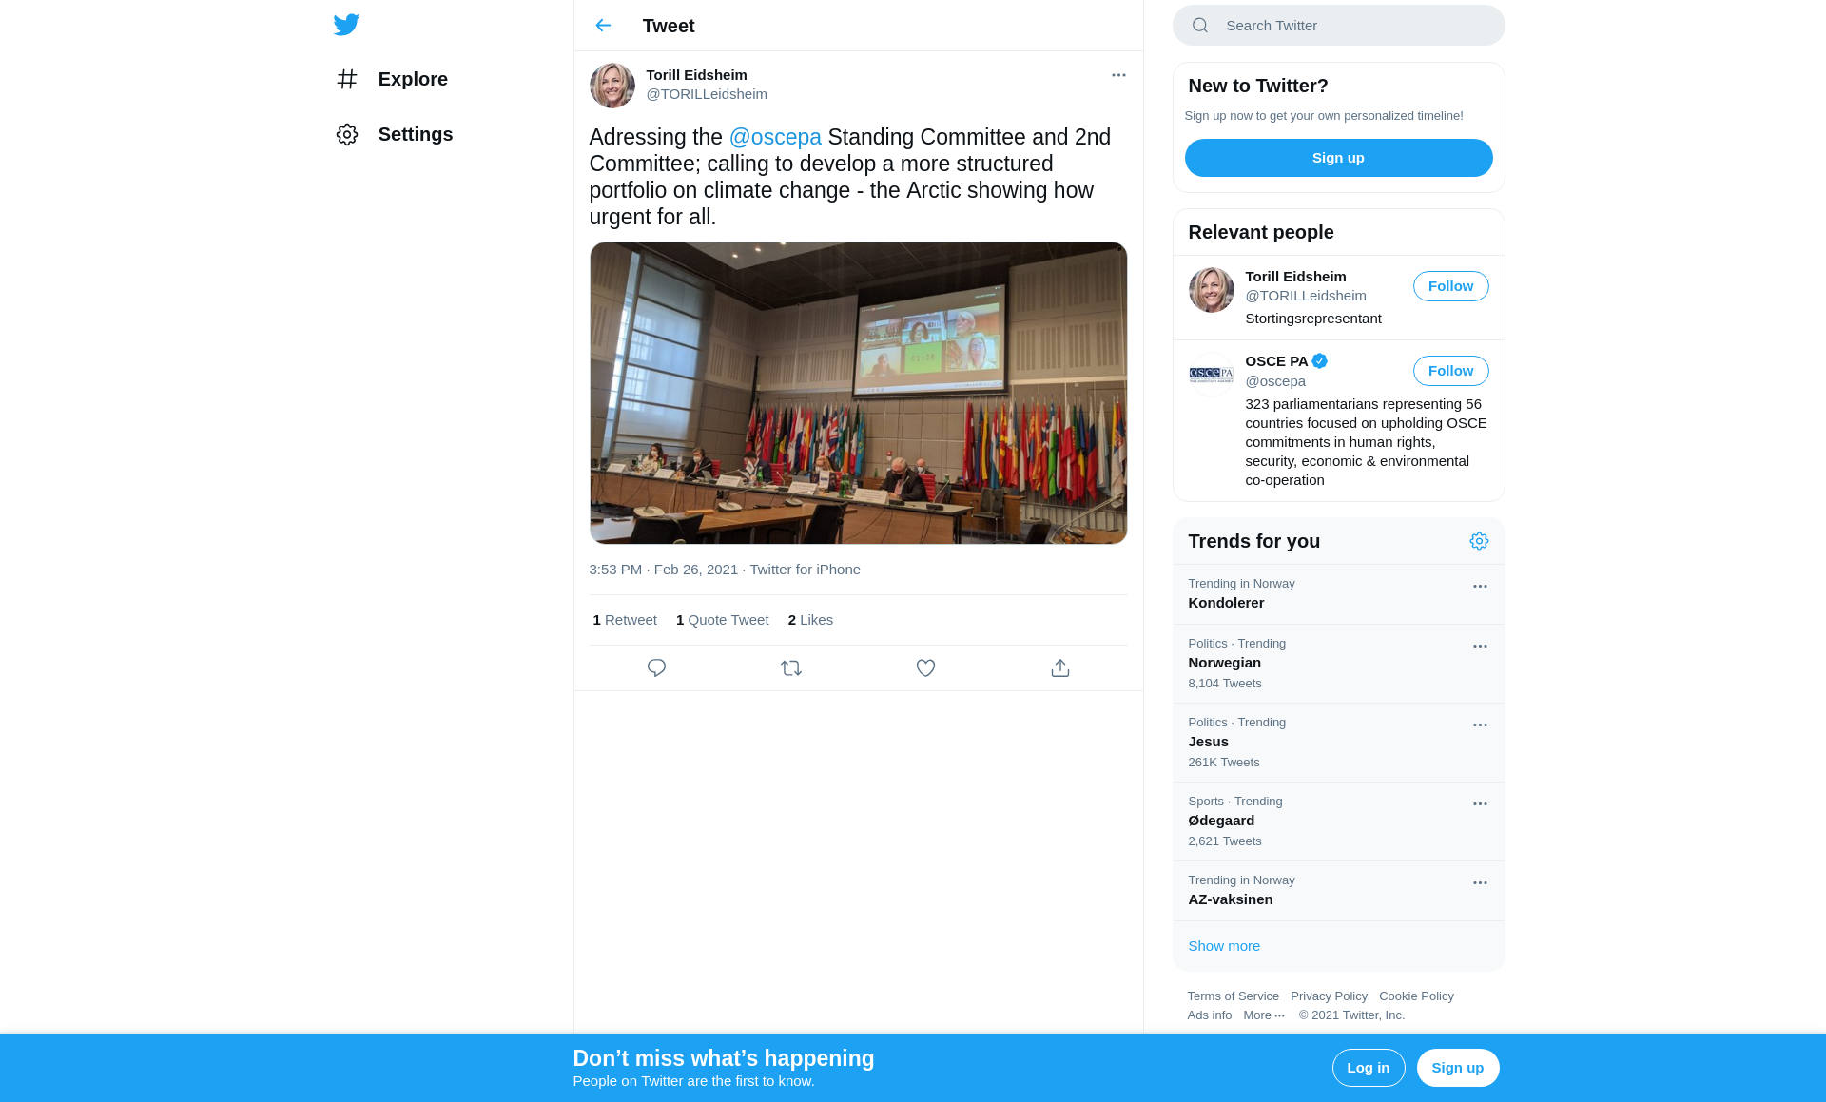Click the reply speech bubble icon
The image size is (1826, 1102).
click(656, 668)
